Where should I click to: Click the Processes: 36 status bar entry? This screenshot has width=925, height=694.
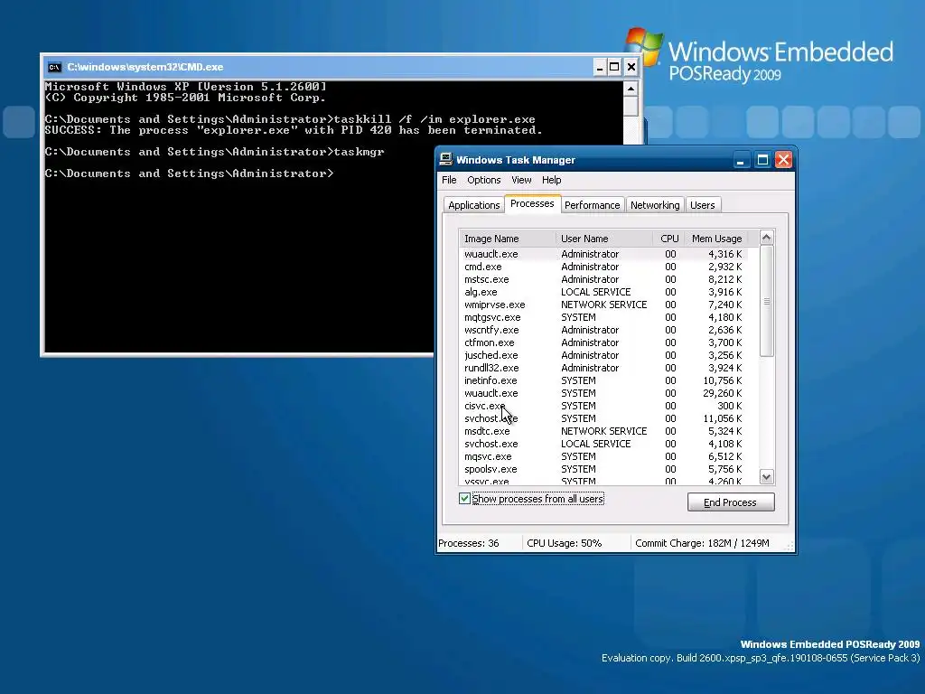tap(479, 543)
